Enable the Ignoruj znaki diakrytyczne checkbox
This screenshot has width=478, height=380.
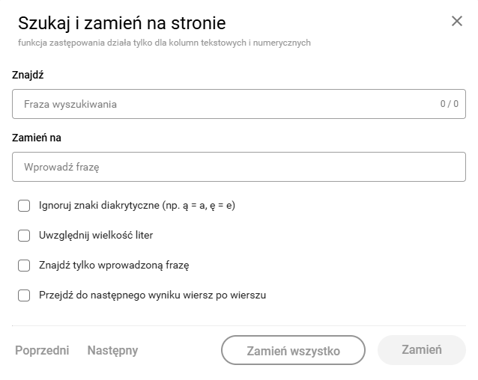pyautogui.click(x=24, y=206)
